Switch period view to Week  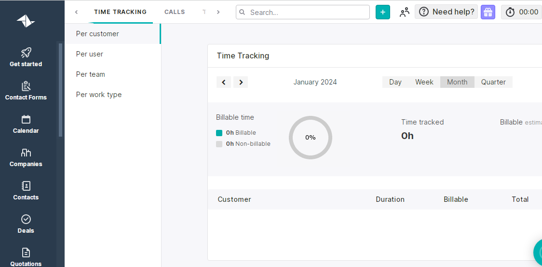(x=424, y=82)
